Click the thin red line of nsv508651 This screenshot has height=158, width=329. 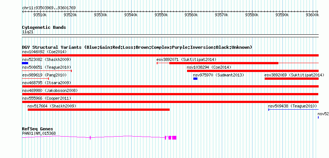tap(47, 71)
